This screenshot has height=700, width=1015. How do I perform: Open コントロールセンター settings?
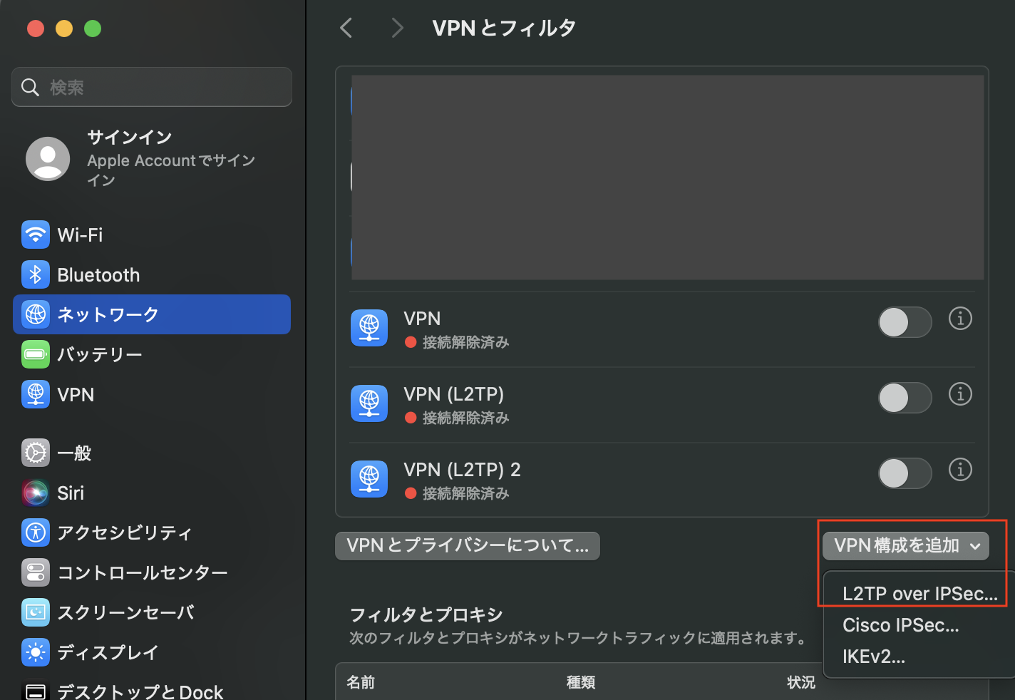(x=152, y=572)
